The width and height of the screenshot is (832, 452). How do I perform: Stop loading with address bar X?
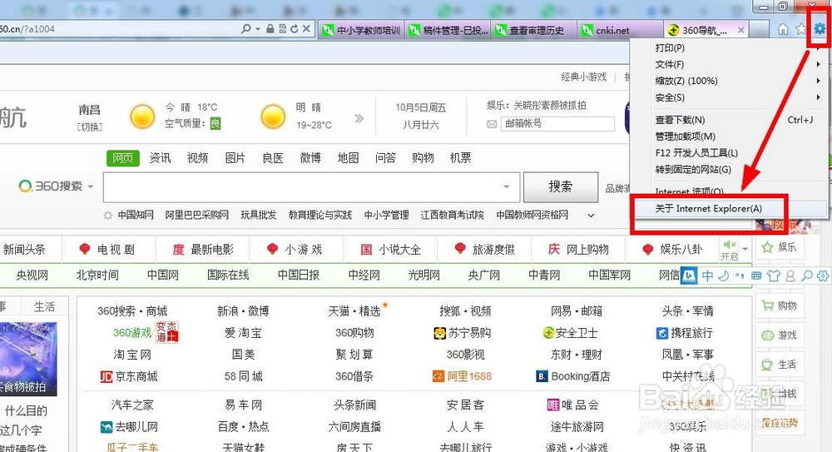click(306, 28)
